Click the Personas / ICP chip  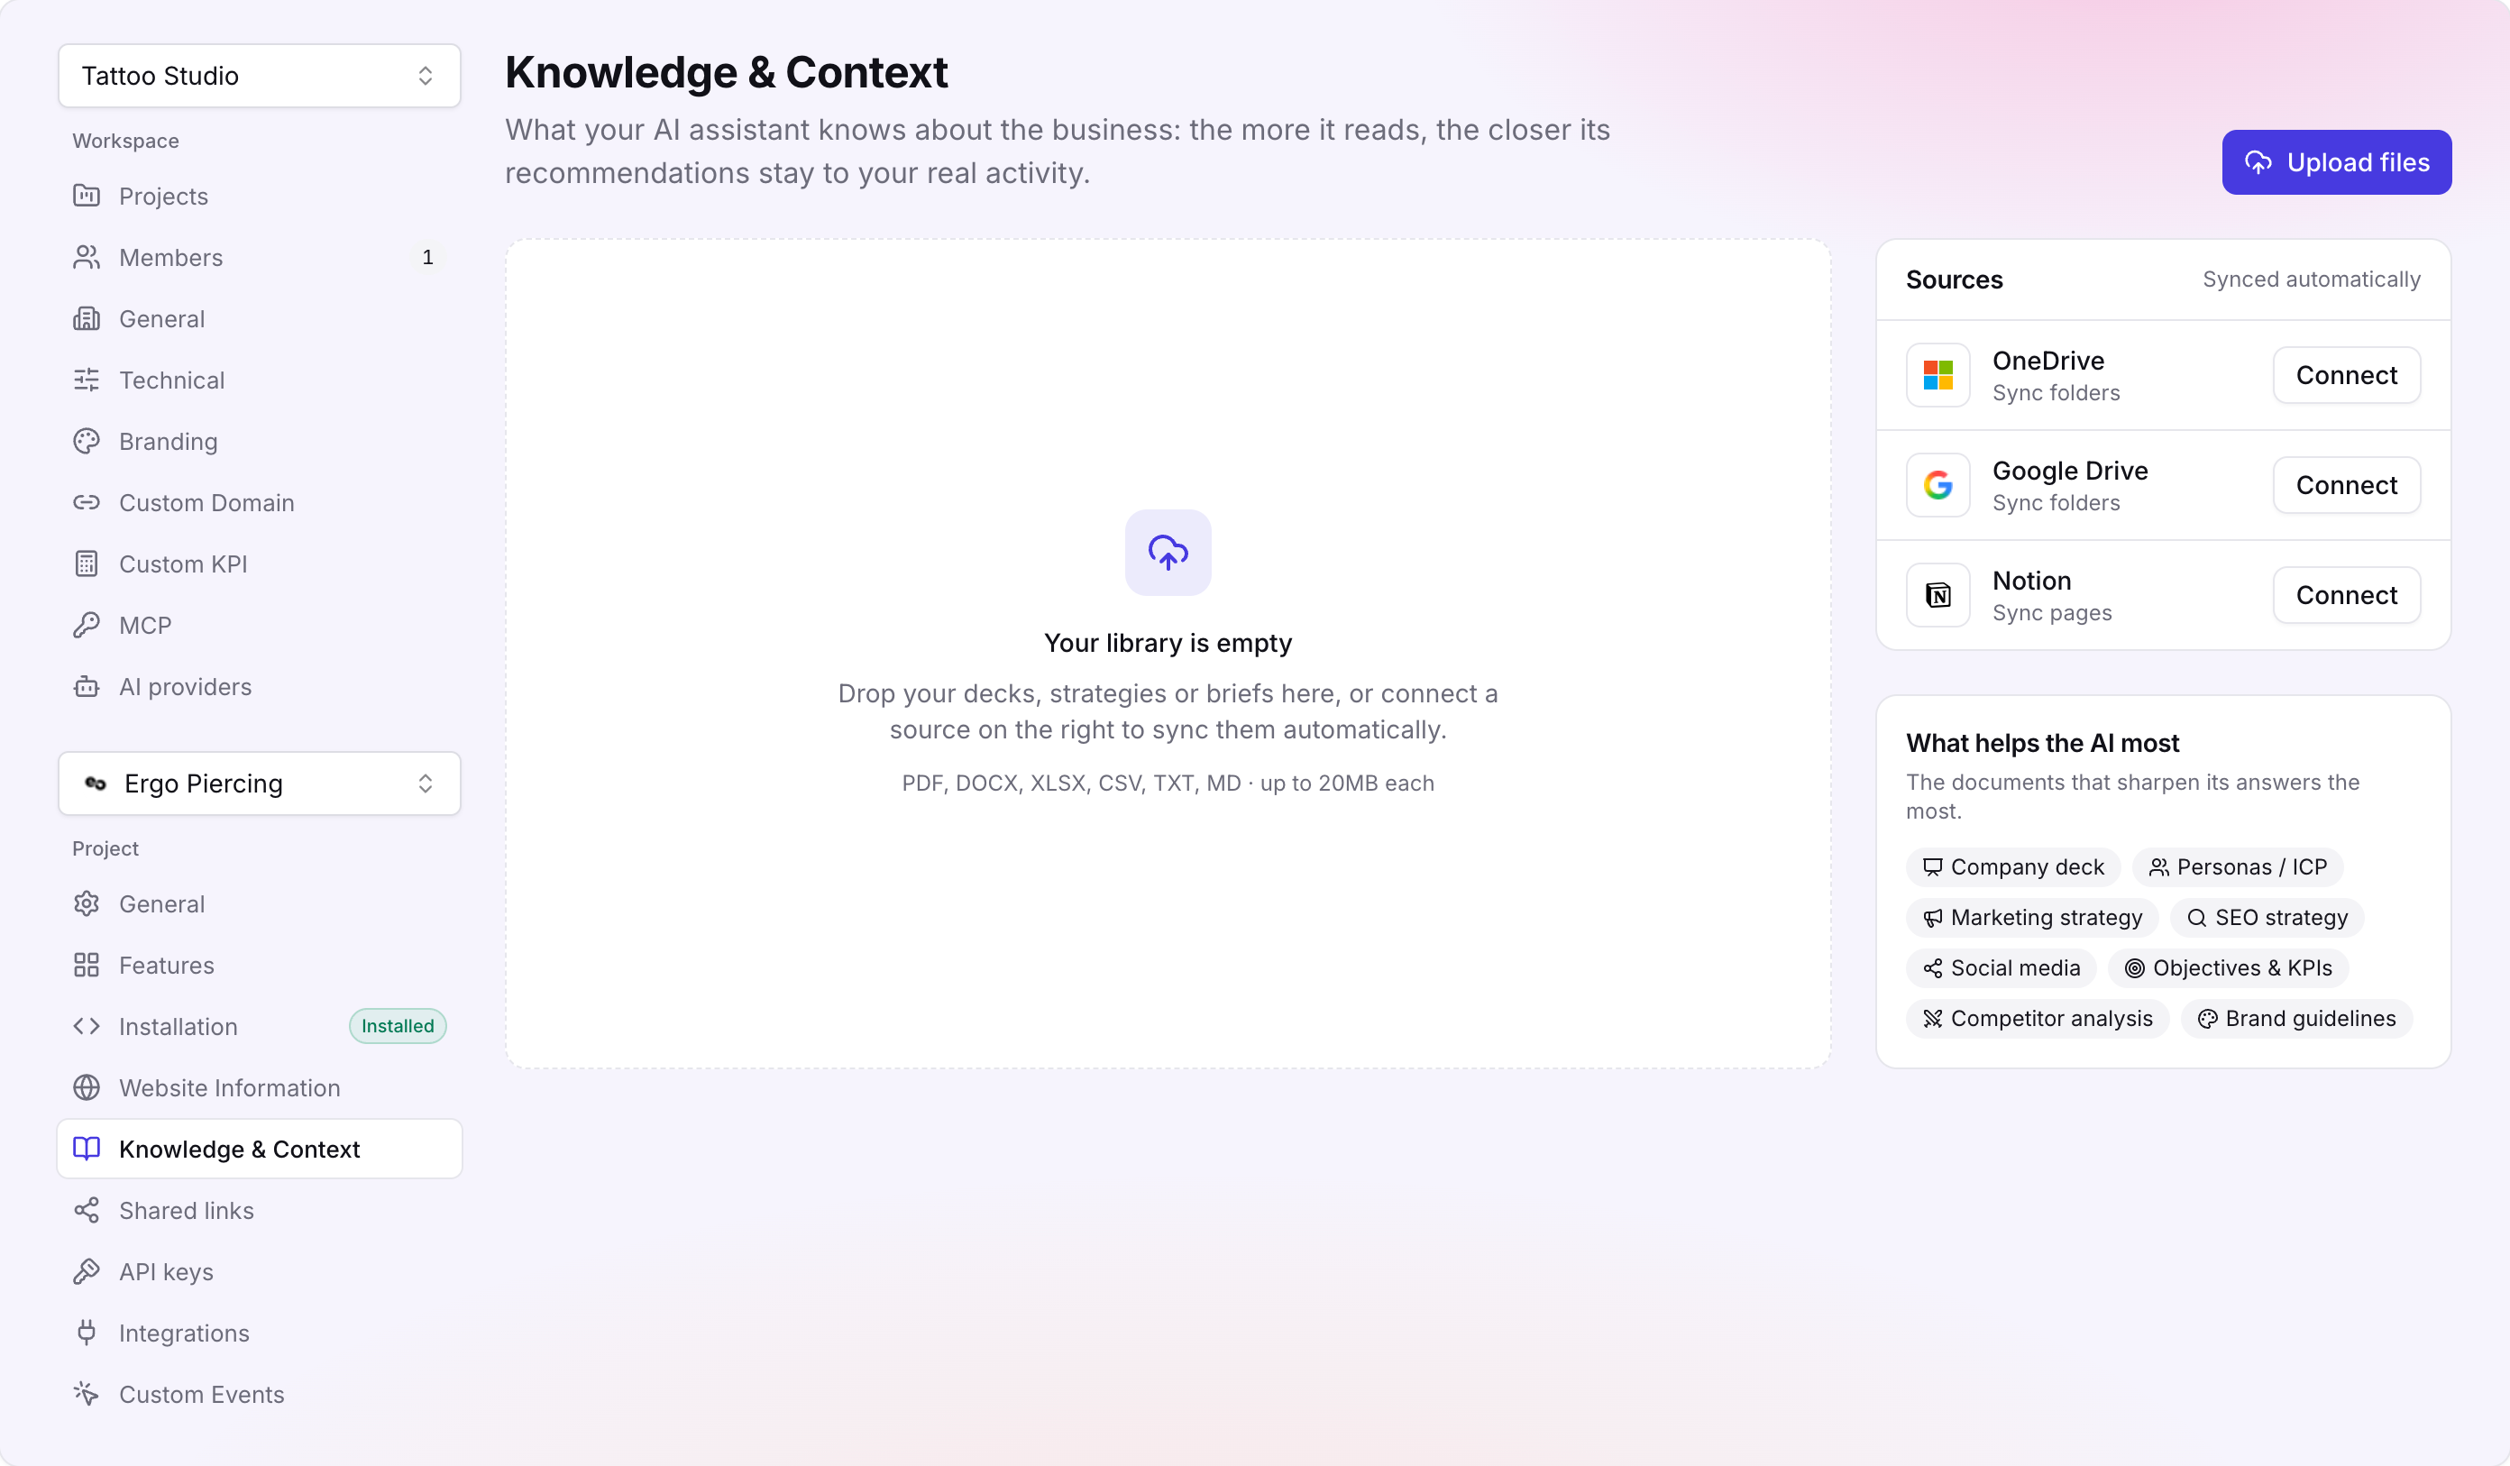[x=2237, y=866]
